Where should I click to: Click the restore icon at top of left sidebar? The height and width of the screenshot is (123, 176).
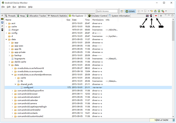click(2, 16)
